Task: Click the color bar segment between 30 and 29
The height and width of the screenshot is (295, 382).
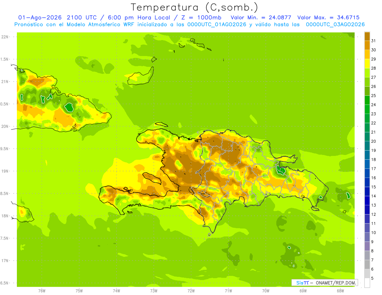Action: (367, 54)
